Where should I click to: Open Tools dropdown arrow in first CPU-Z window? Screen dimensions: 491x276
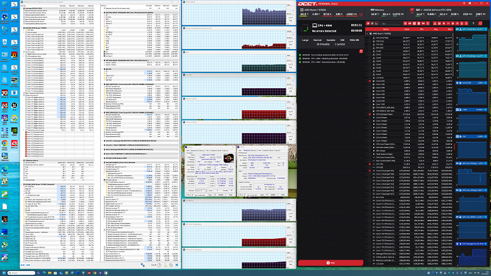pyautogui.click(x=214, y=195)
